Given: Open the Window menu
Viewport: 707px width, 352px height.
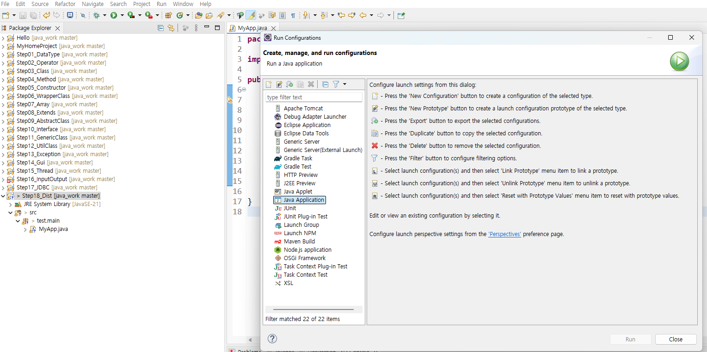Looking at the screenshot, I should coord(183,4).
